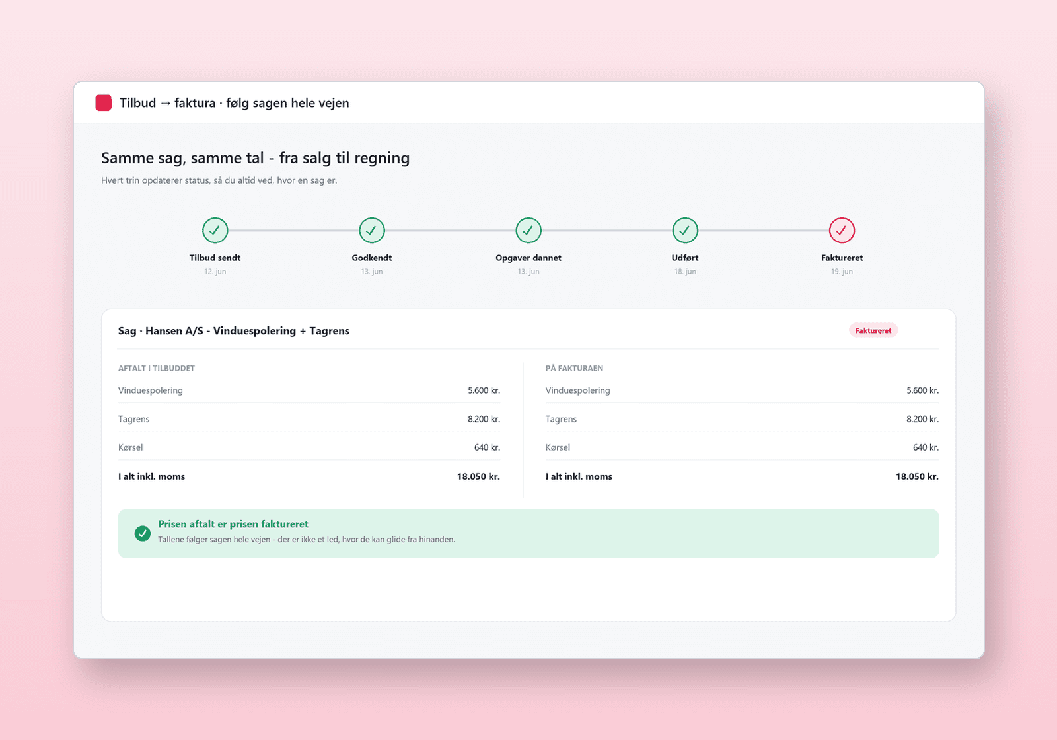1057x740 pixels.
Task: Select the Godkendt checkmark step
Action: point(372,230)
